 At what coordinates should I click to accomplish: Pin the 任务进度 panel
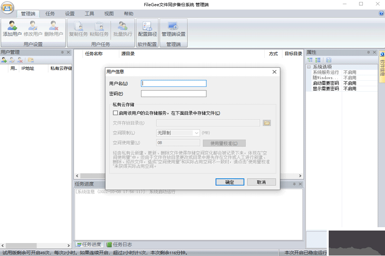click(294, 184)
